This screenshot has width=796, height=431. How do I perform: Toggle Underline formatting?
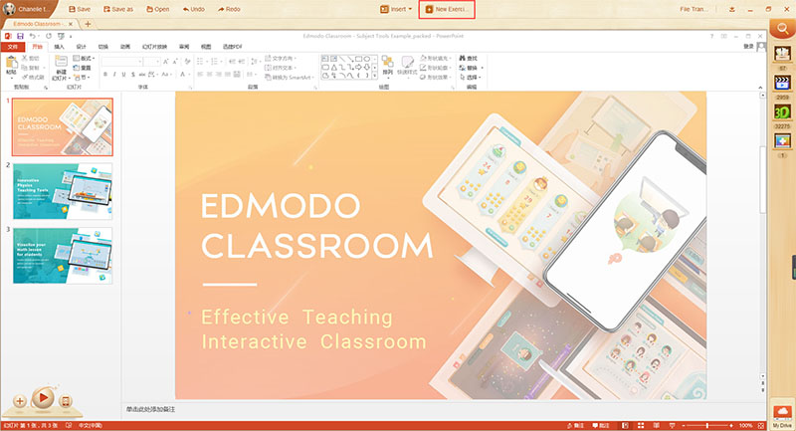coord(123,74)
